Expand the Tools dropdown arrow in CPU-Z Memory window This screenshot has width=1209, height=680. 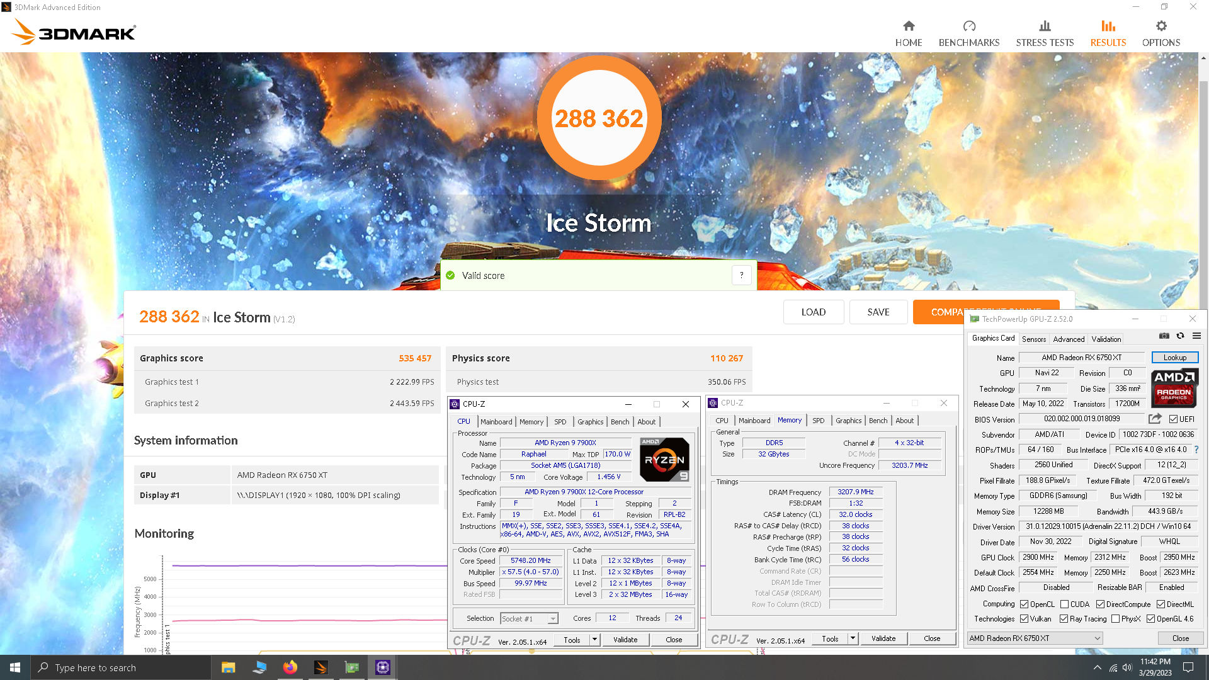tap(853, 638)
